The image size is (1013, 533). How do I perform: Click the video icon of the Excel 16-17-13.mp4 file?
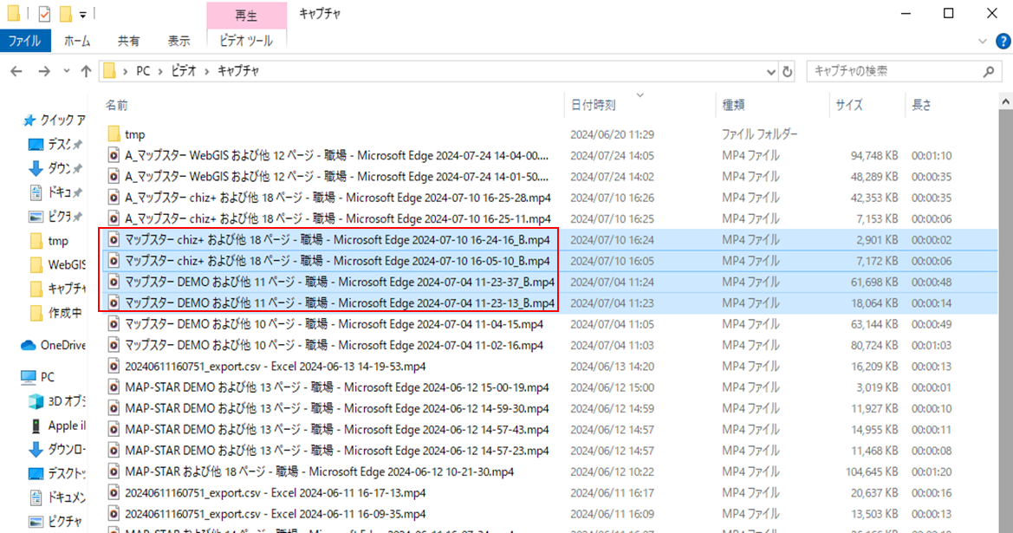(114, 493)
